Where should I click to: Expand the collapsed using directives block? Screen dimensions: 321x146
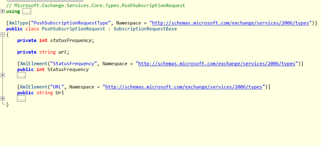click(x=2, y=11)
